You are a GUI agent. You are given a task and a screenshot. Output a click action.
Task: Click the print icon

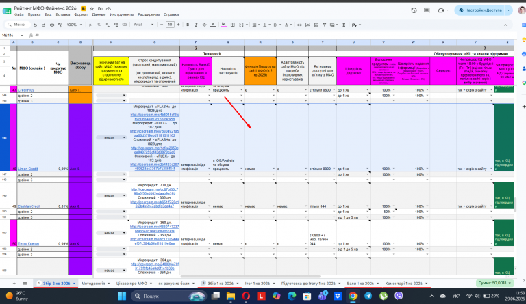point(51,25)
